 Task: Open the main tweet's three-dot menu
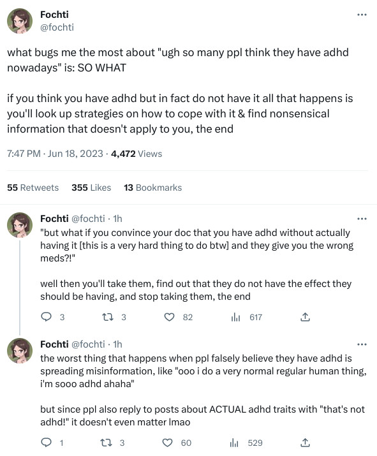[x=362, y=15]
